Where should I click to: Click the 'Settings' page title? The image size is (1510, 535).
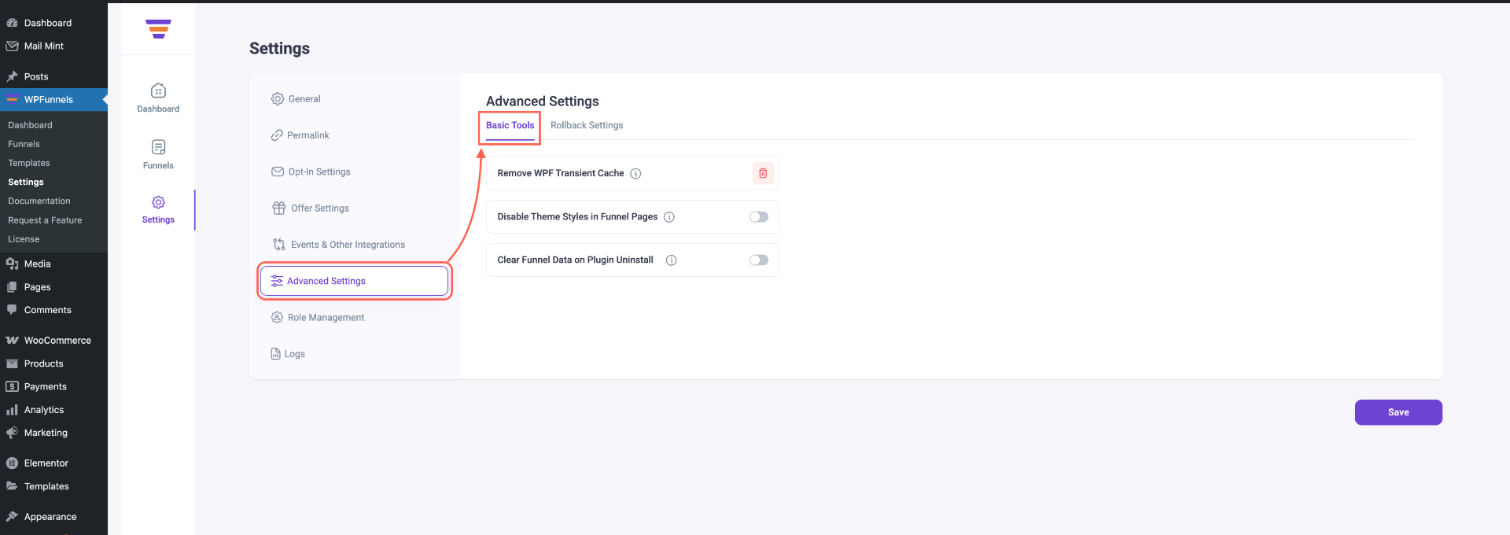[x=279, y=49]
